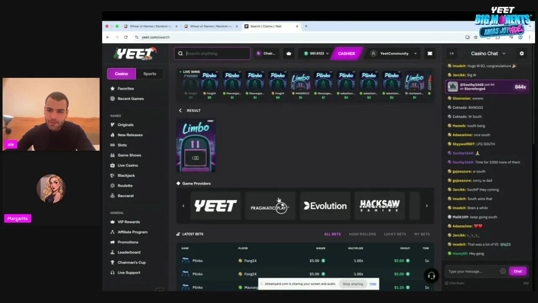Click Hide link in sharing bar

(373, 284)
